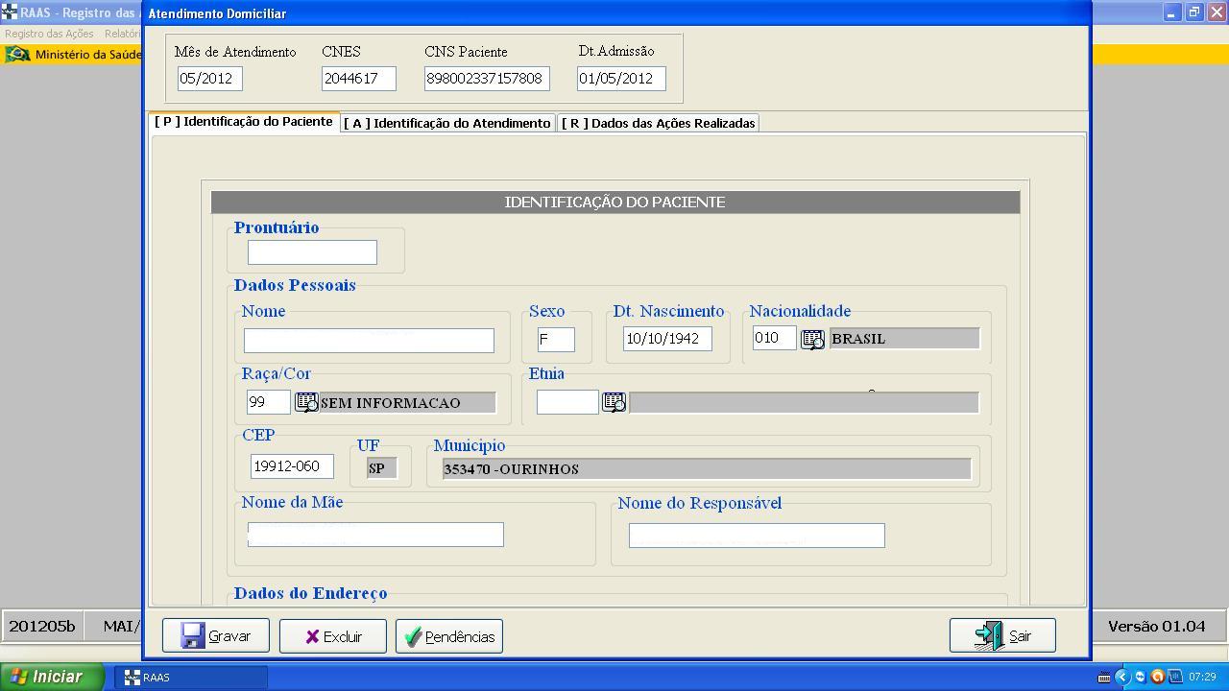The image size is (1229, 691).
Task: Click the CNS Paciente number field
Action: coord(487,79)
